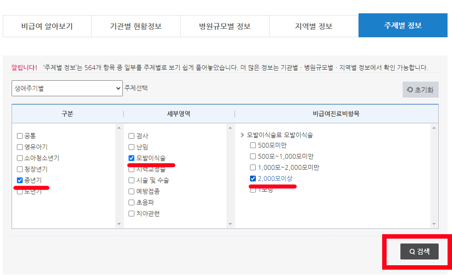Viewport: 452px width, 275px height.
Task: Check the 500모~1,000모미만 checkbox
Action: click(x=253, y=156)
